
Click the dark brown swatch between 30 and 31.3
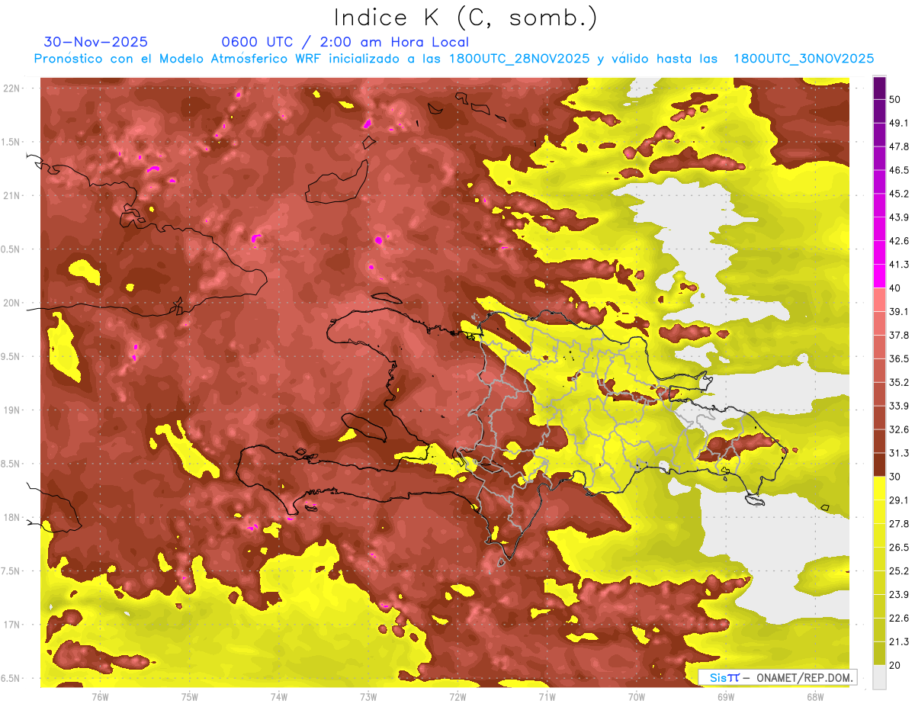(x=879, y=465)
